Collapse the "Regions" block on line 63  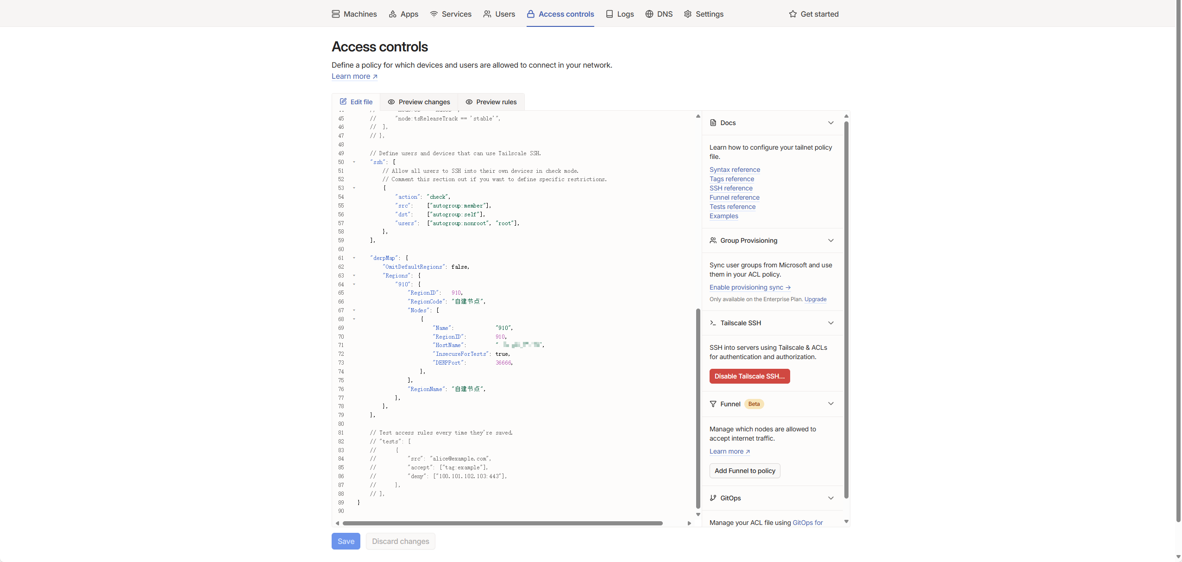click(x=354, y=276)
